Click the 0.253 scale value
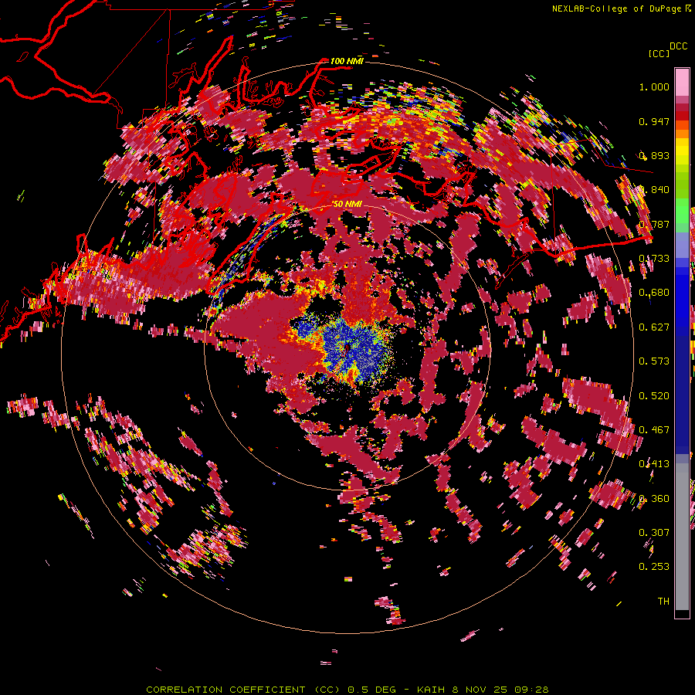Image resolution: width=695 pixels, height=695 pixels. click(654, 567)
